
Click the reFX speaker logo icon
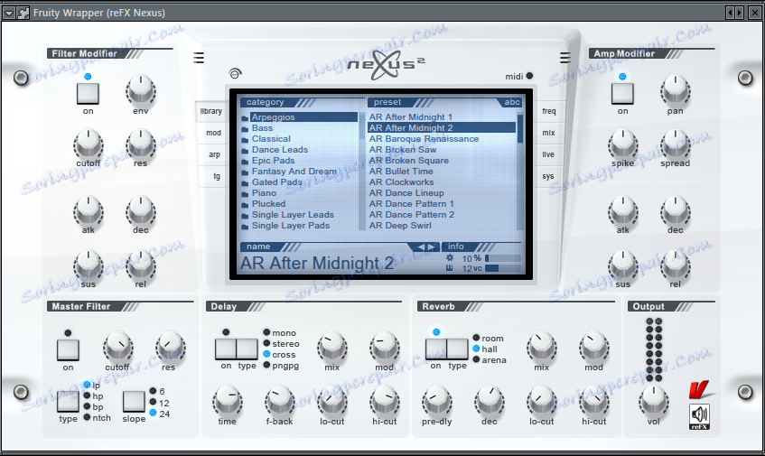pyautogui.click(x=699, y=417)
